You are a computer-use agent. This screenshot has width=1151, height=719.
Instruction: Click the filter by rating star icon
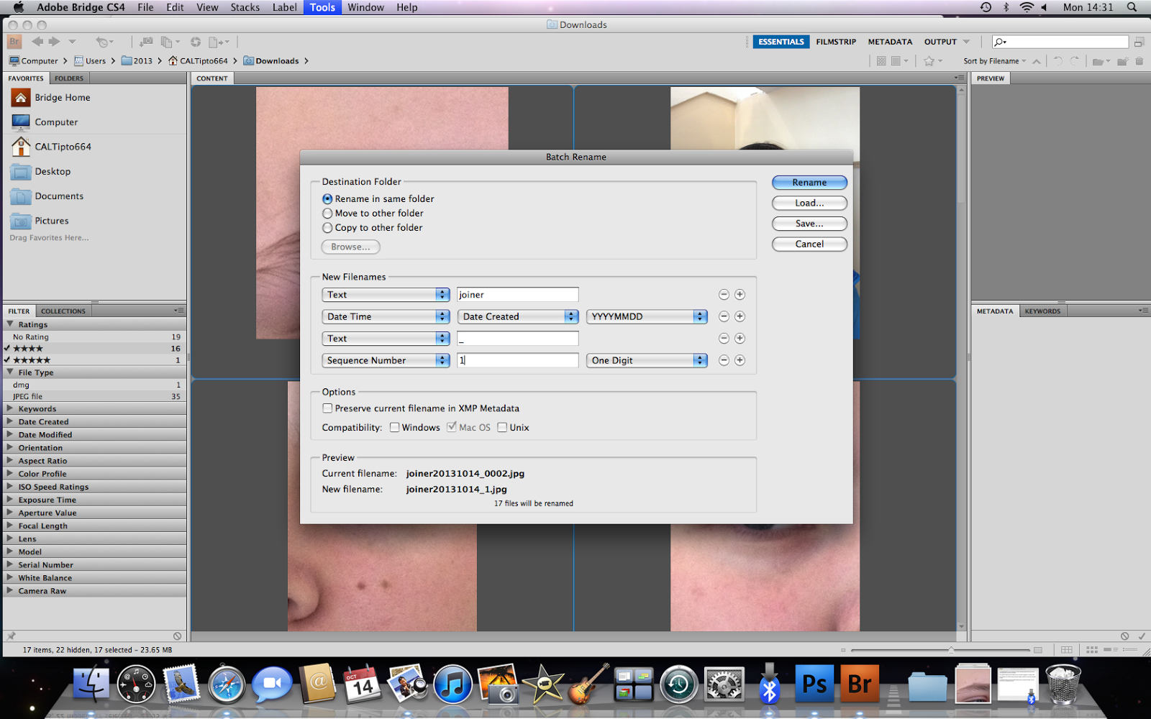pos(932,61)
